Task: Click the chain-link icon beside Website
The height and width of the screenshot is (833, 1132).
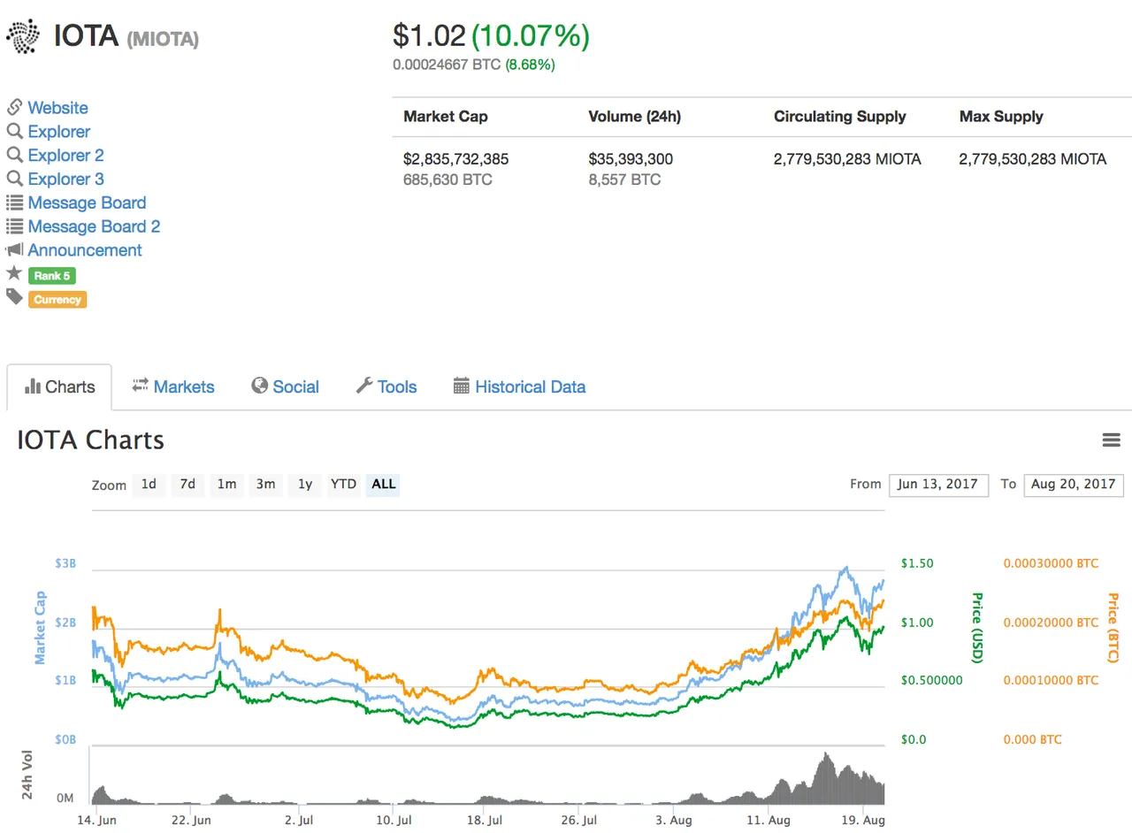Action: tap(14, 108)
